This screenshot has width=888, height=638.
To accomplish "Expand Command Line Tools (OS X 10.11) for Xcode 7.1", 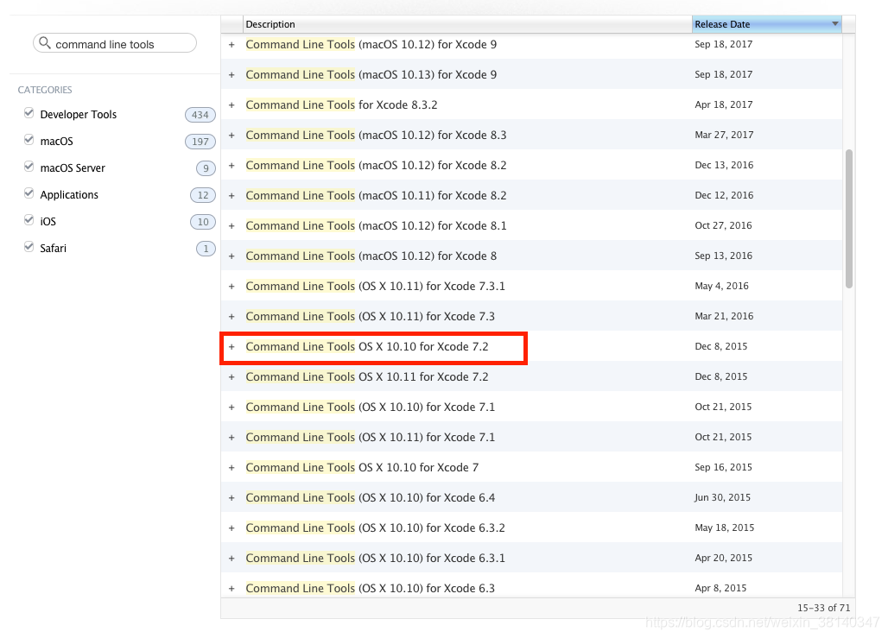I will (x=232, y=438).
